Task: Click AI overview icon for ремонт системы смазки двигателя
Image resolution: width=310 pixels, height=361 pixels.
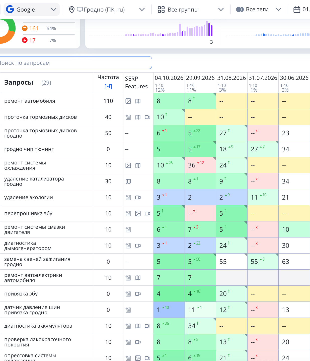Action: (x=128, y=229)
